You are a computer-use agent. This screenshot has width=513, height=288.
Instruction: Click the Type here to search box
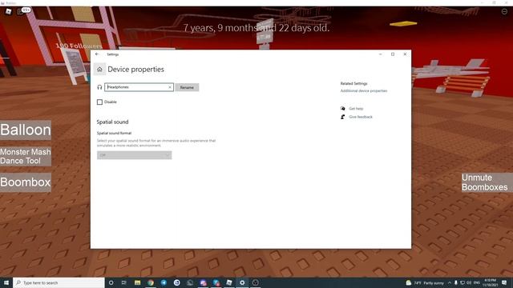point(59,282)
